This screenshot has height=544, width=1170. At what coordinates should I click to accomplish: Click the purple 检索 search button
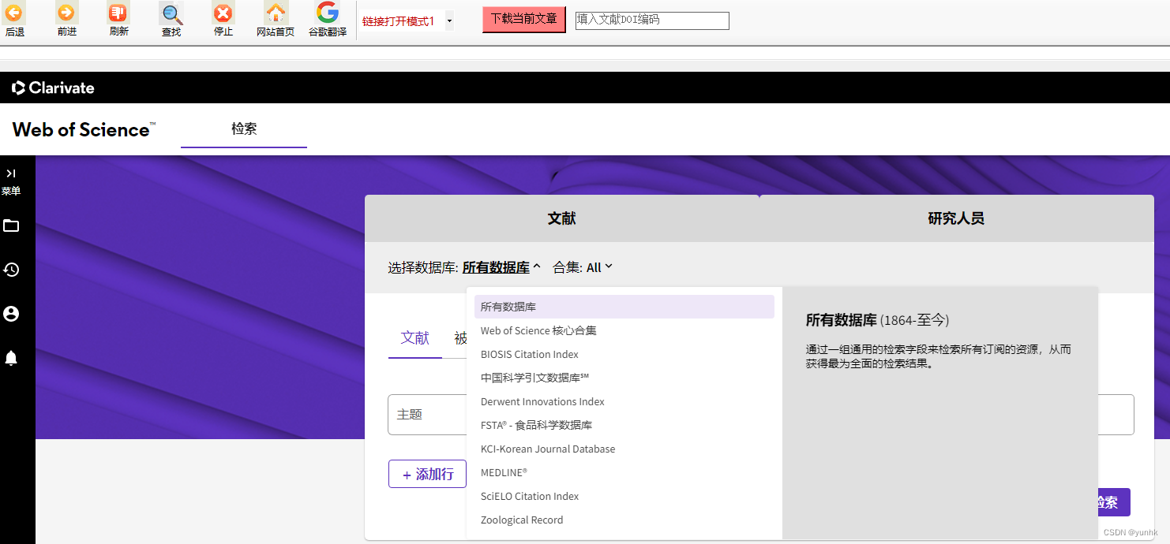click(x=1112, y=502)
